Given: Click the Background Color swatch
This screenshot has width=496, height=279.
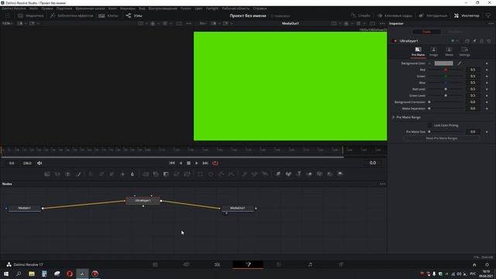Looking at the screenshot, I should 443,64.
